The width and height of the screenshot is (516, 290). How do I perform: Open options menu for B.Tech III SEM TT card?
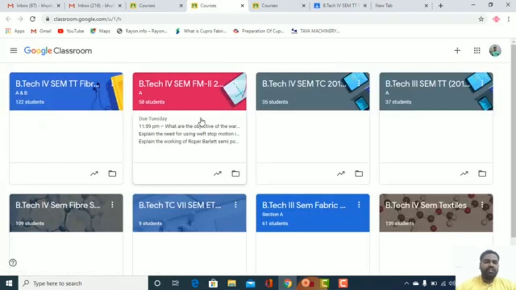[482, 83]
